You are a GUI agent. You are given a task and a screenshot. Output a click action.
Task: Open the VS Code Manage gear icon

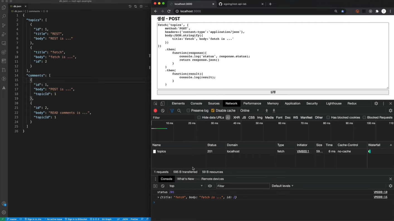coord(4,212)
